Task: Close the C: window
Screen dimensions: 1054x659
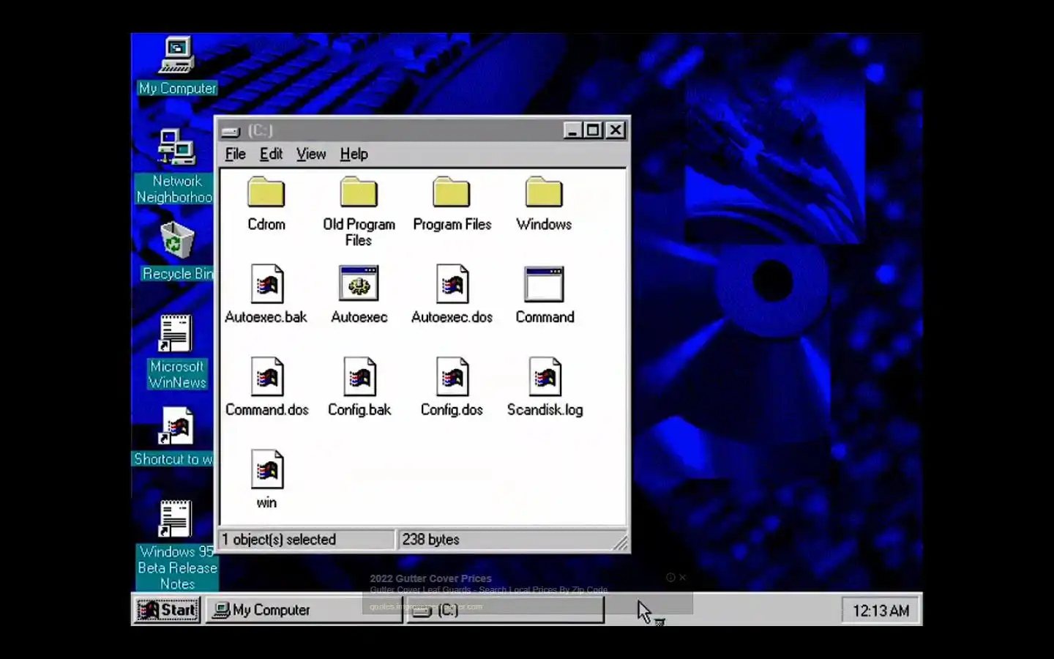Action: 616,130
